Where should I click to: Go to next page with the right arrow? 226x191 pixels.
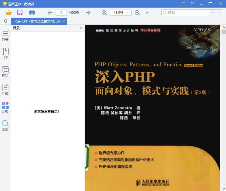[88, 13]
